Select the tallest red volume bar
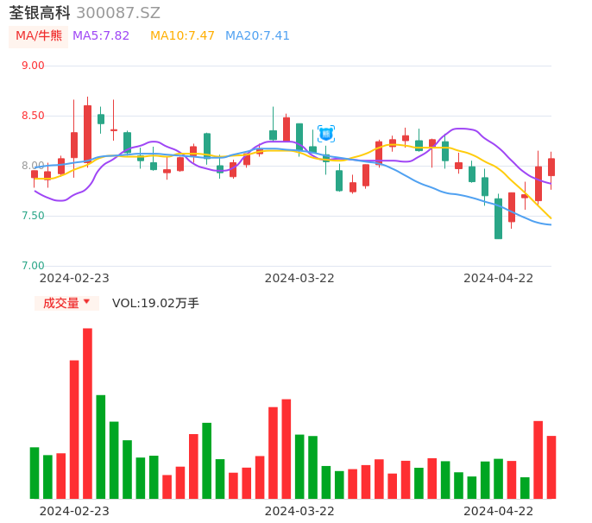The height and width of the screenshot is (523, 592). [x=87, y=413]
